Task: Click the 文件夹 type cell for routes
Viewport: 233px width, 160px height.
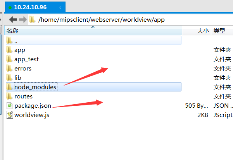Action: (x=222, y=96)
